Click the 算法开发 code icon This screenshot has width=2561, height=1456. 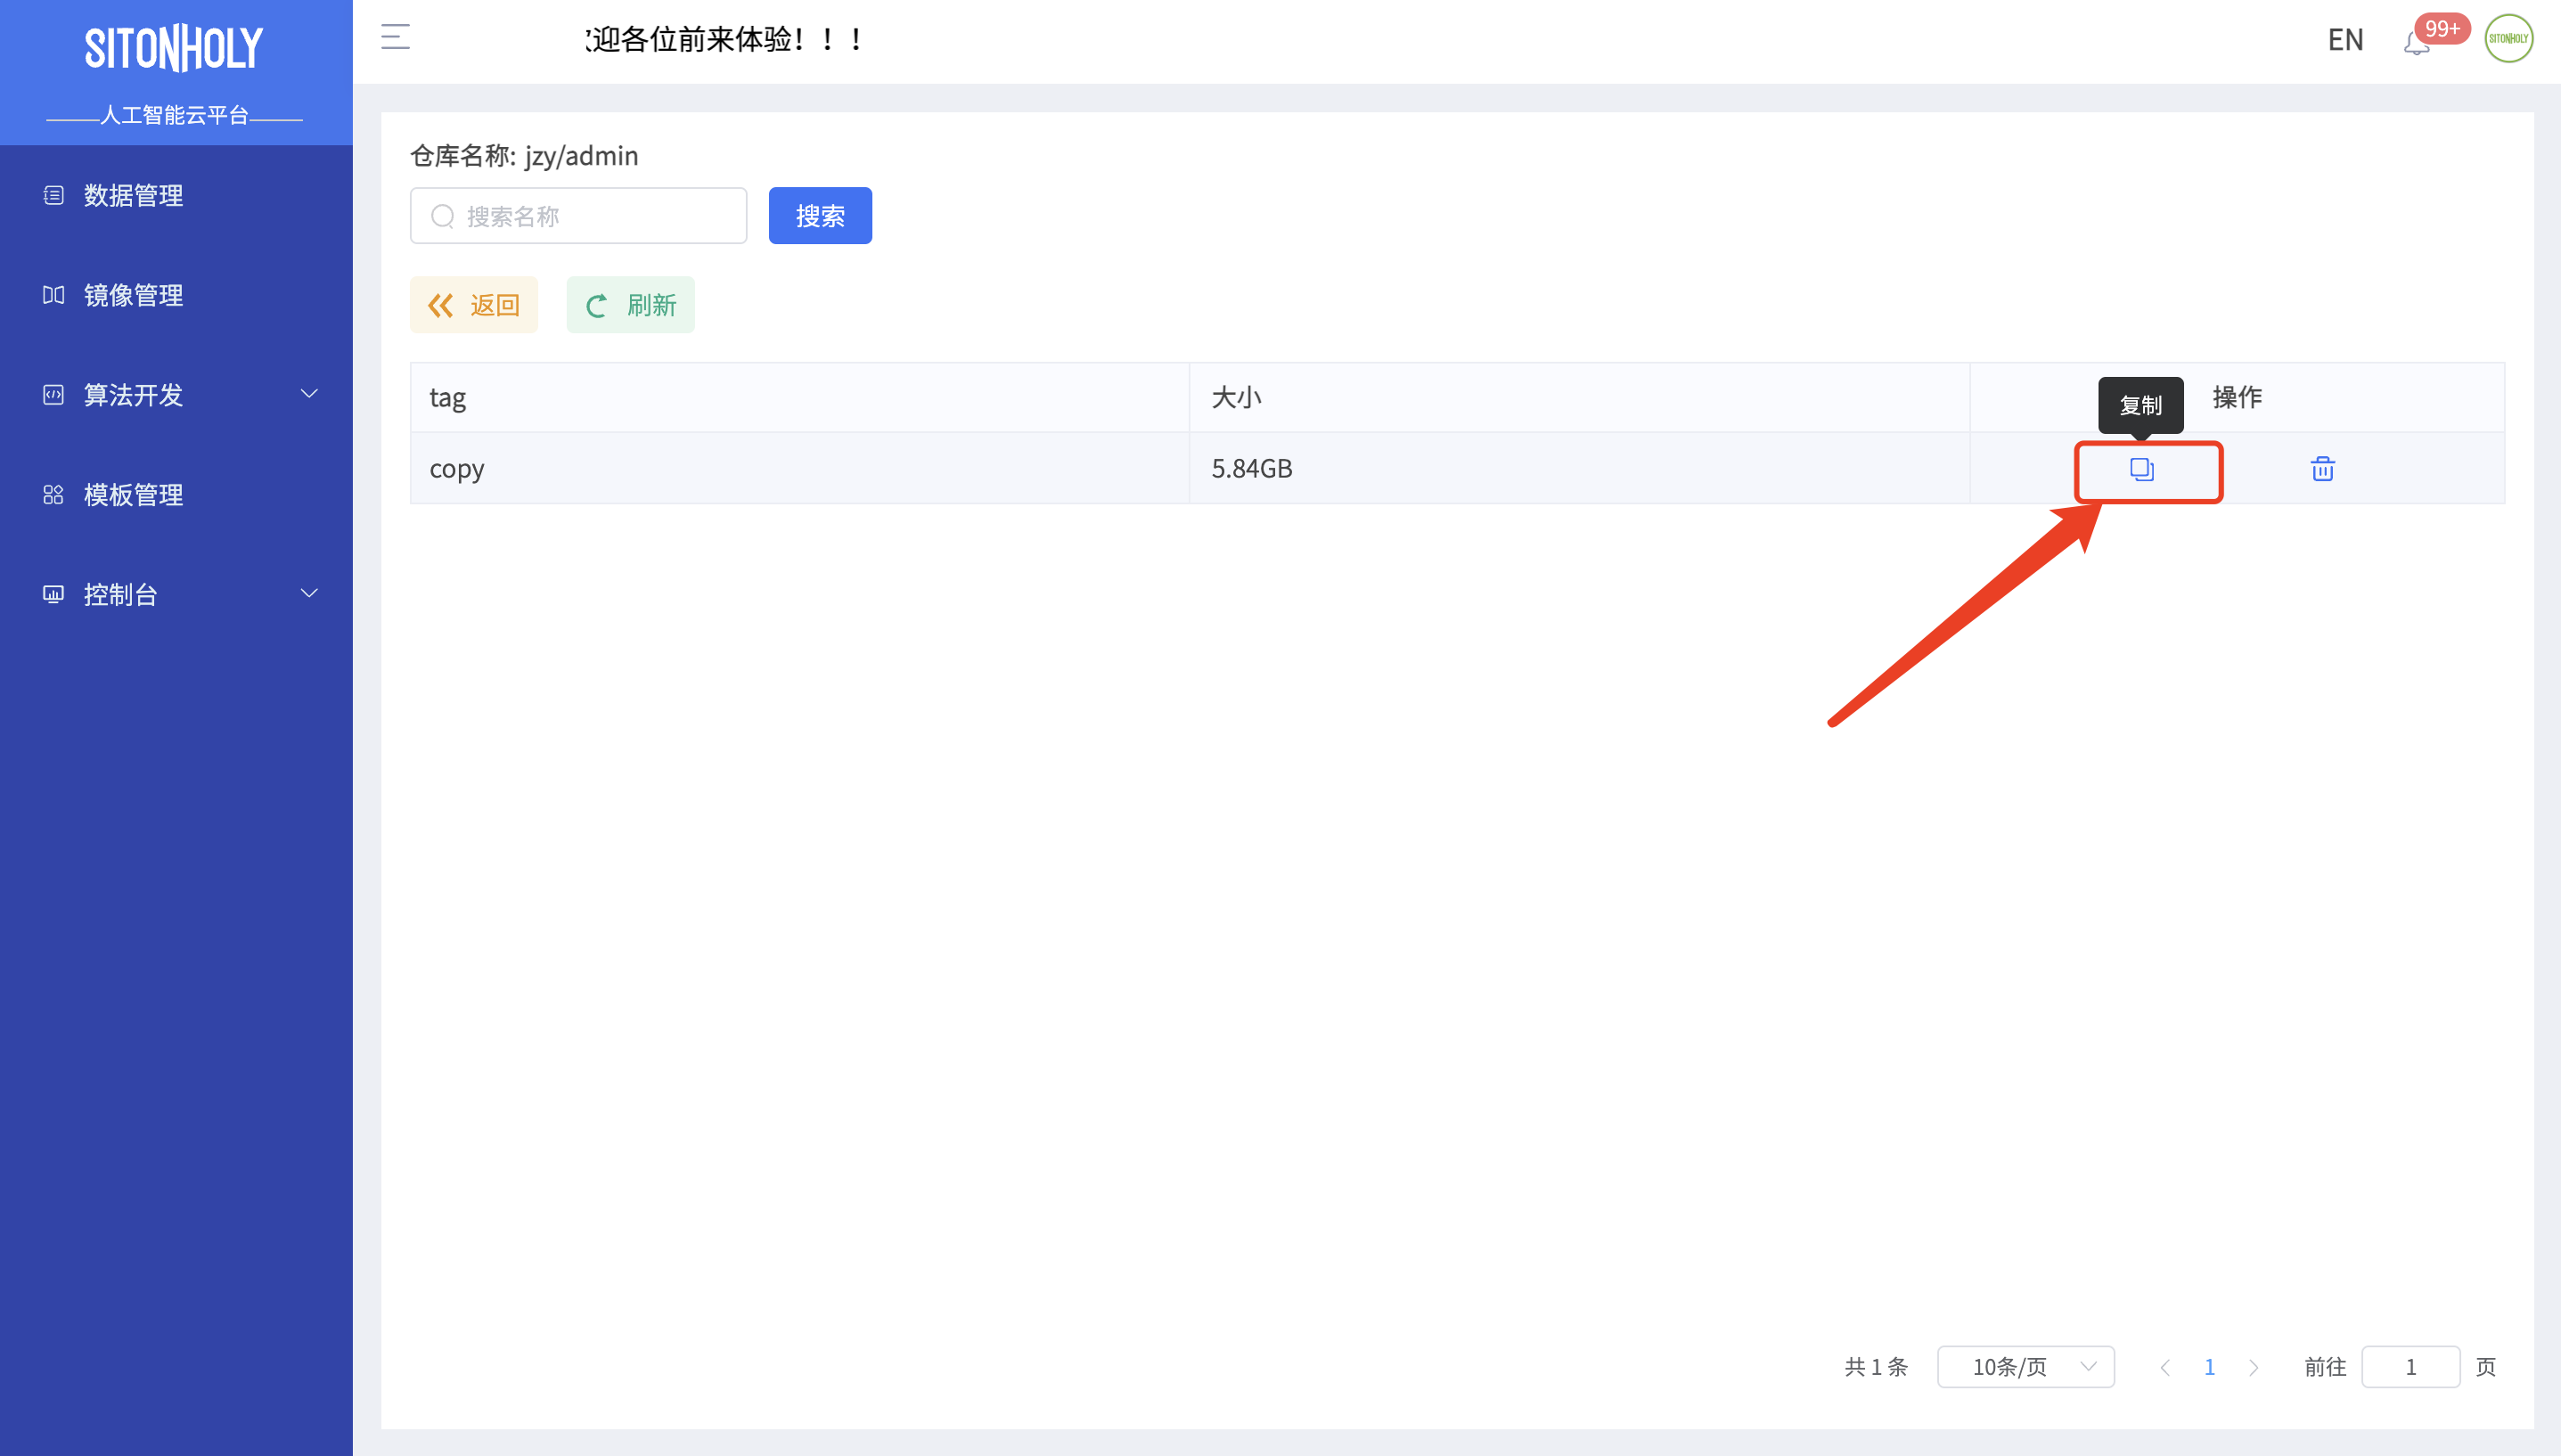54,395
